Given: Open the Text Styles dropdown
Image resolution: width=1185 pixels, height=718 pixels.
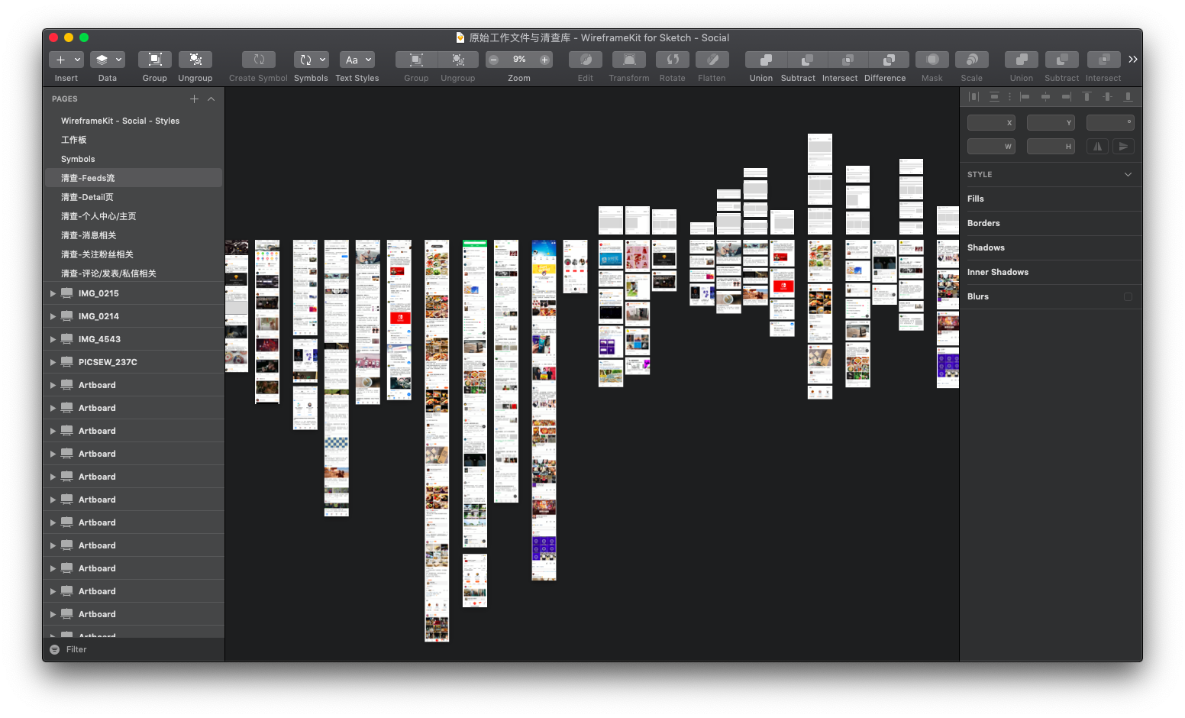Looking at the screenshot, I should pos(357,60).
